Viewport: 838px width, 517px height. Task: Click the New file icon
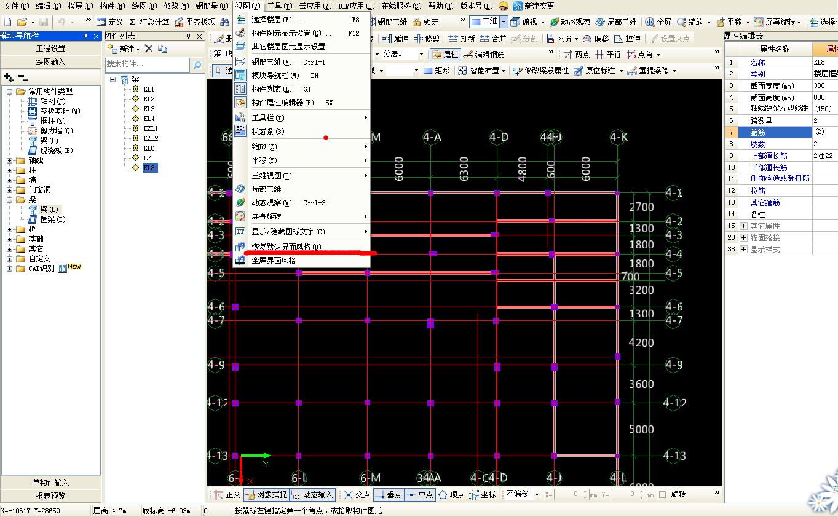click(8, 22)
